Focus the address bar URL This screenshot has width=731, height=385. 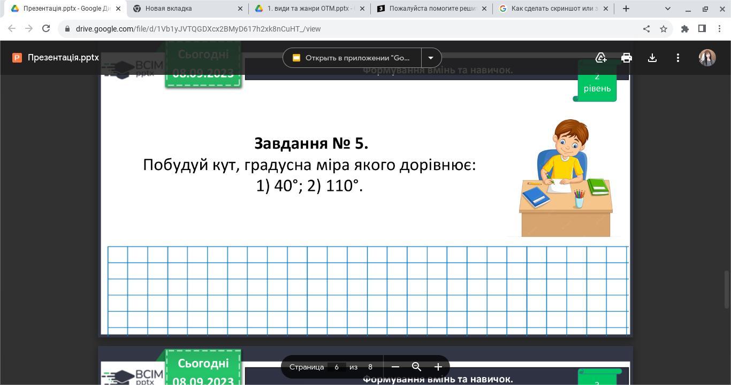pyautogui.click(x=198, y=29)
